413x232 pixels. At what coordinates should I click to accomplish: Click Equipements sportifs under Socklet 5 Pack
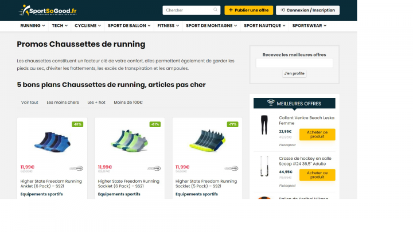pos(197,194)
